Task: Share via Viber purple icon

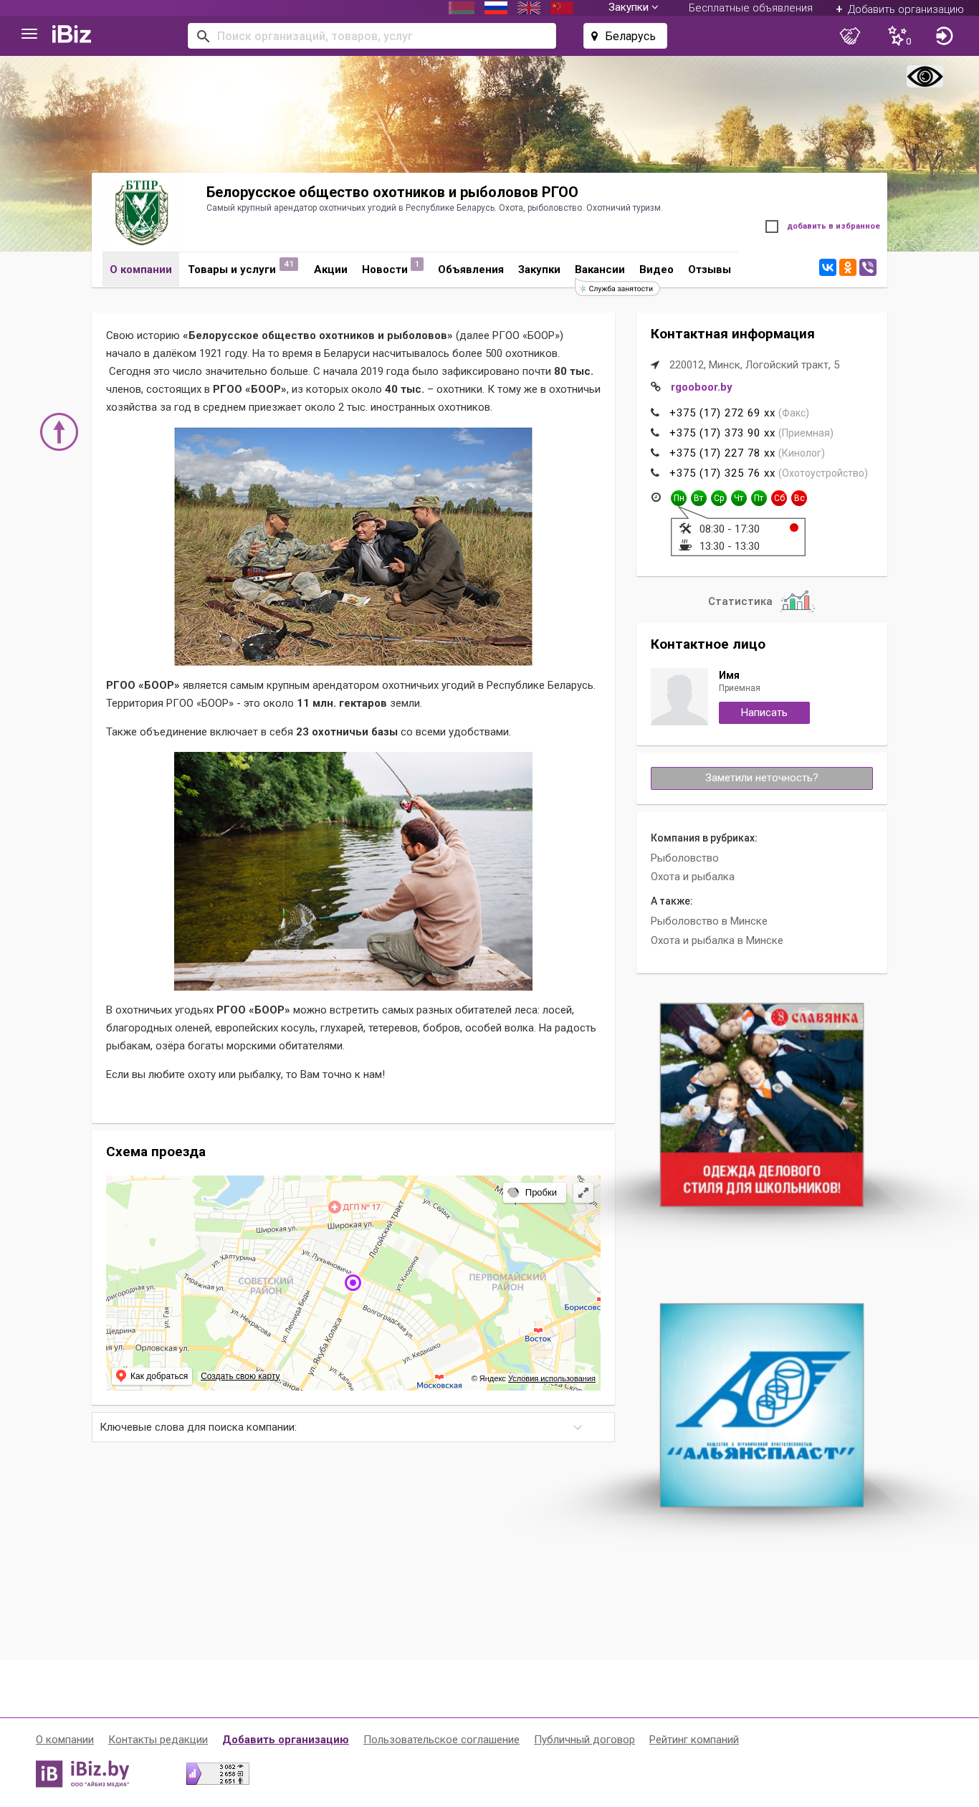Action: [868, 267]
